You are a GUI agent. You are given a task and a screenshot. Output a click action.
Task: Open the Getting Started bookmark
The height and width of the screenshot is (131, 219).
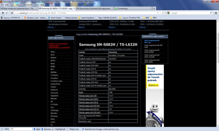tap(70, 18)
